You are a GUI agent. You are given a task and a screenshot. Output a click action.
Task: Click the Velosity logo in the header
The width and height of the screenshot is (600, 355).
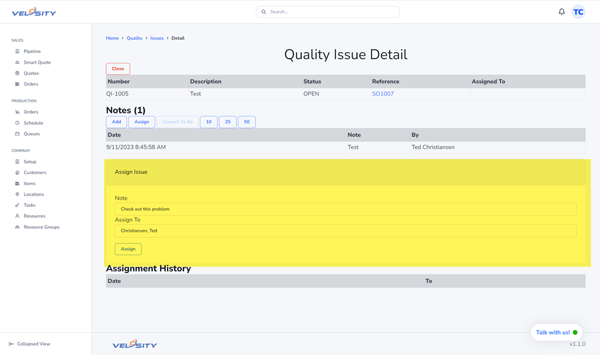coord(34,12)
